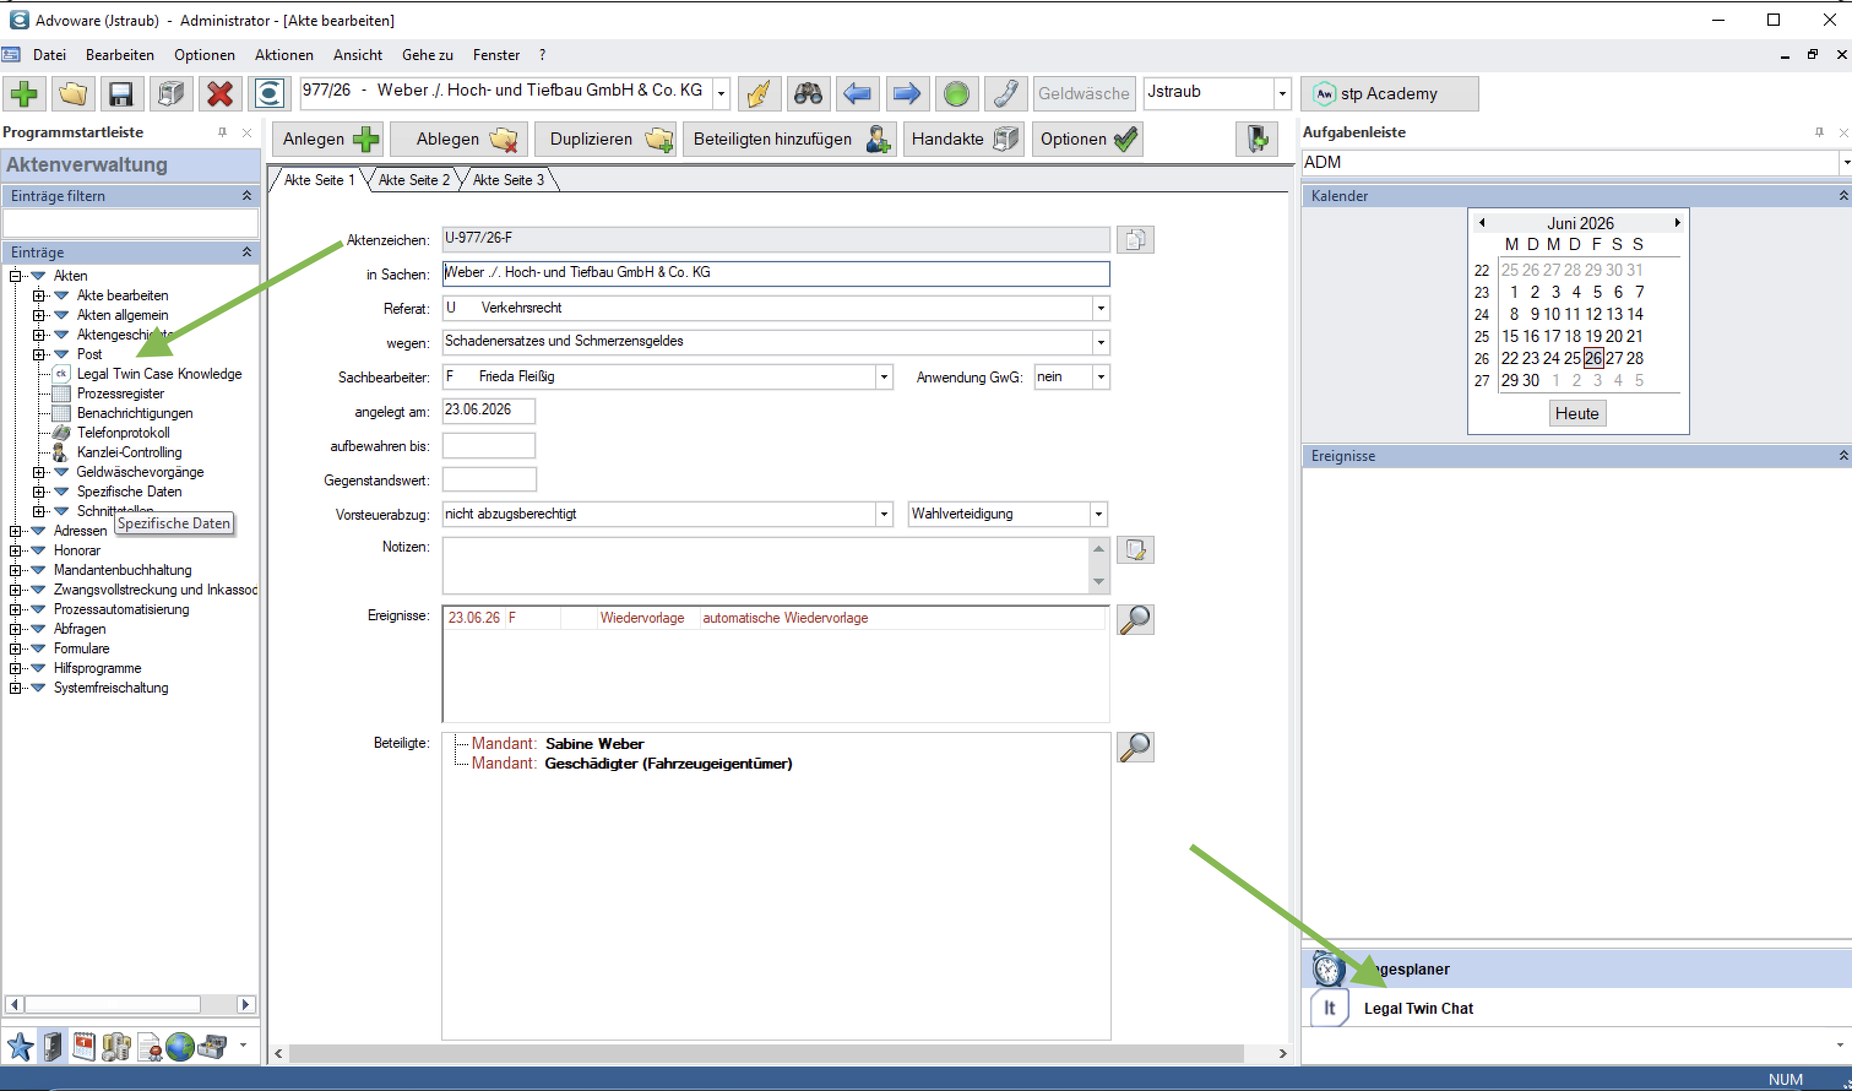Select Telefonprotokoll in the tree
The width and height of the screenshot is (1852, 1091).
click(123, 433)
